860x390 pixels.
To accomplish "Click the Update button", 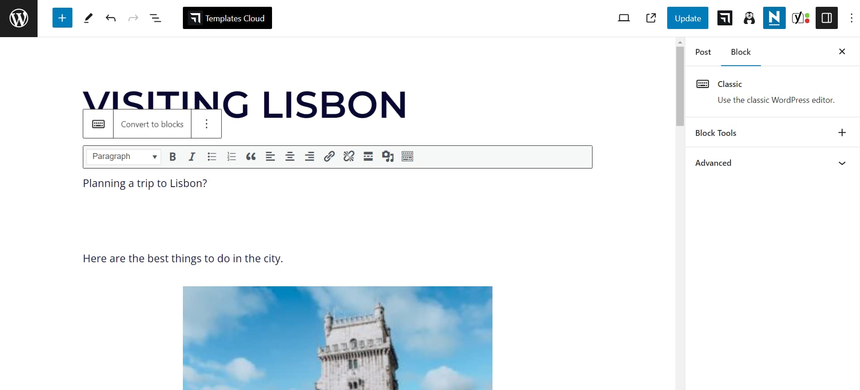I will (x=688, y=18).
